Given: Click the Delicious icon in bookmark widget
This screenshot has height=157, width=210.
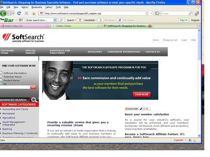Looking at the screenshot, I should (141, 109).
